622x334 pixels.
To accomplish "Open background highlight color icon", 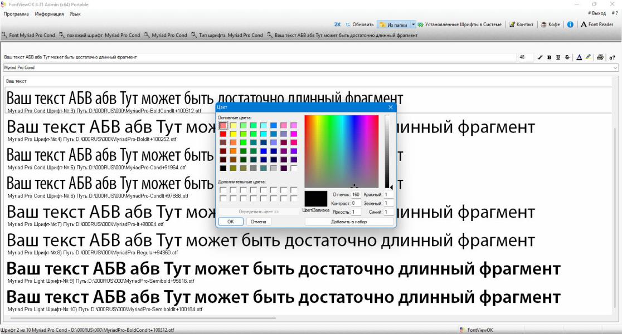I will pyautogui.click(x=589, y=57).
